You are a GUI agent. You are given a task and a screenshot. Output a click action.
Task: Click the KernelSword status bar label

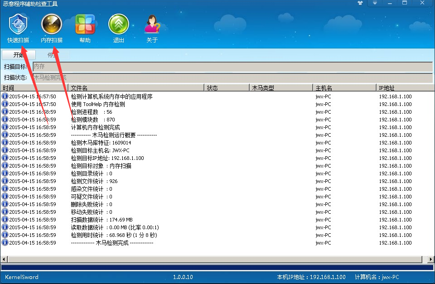point(22,277)
